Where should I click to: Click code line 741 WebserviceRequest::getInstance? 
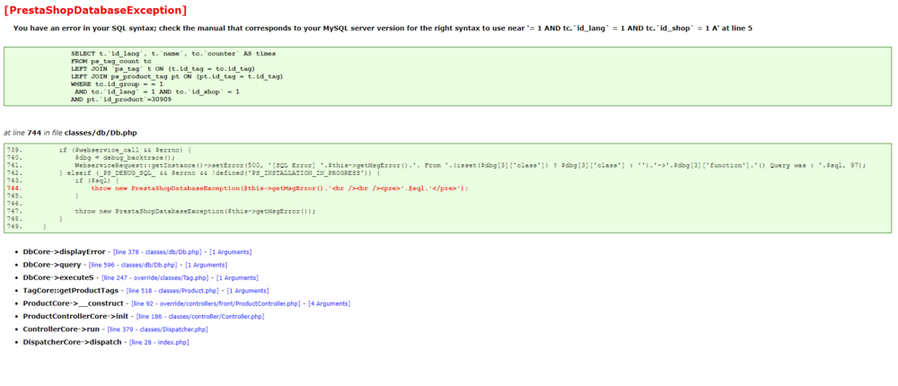pos(471,165)
